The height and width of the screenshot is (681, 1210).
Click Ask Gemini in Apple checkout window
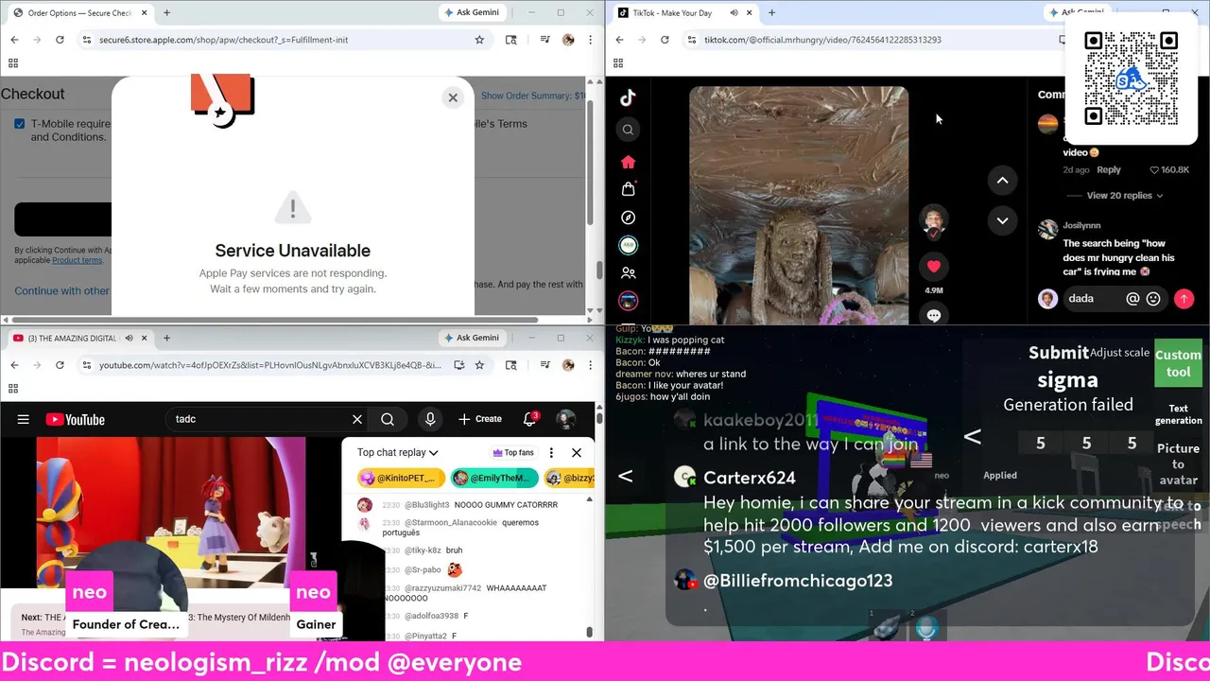coord(472,13)
